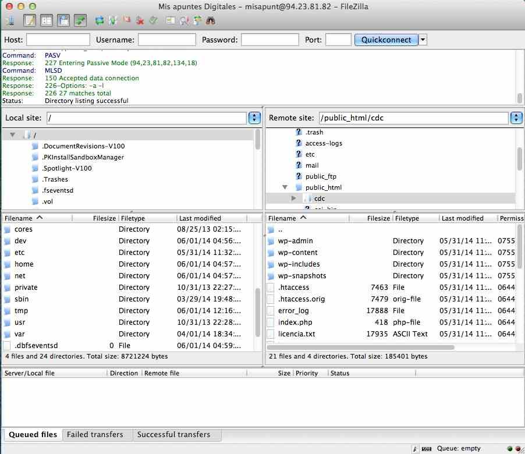This screenshot has width=525, height=454.
Task: Select .DocumentRevisions-V100 folder in local tree
Action: coord(83,146)
